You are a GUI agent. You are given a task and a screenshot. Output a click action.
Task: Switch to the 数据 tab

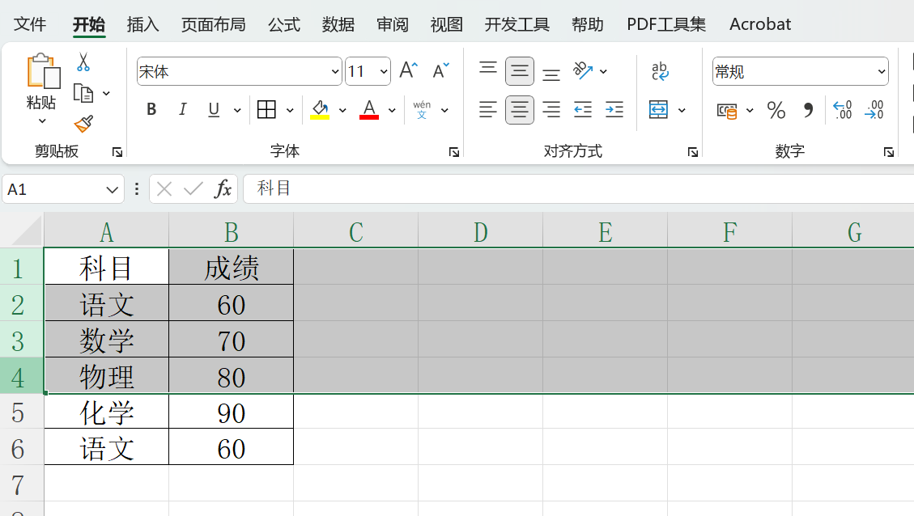coord(338,24)
